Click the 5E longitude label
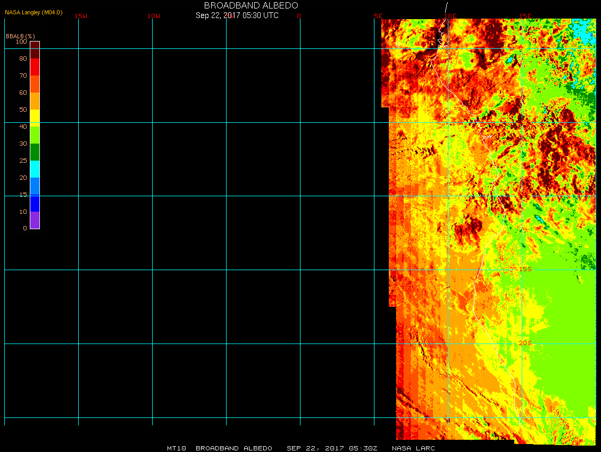The width and height of the screenshot is (601, 452). pyautogui.click(x=378, y=16)
